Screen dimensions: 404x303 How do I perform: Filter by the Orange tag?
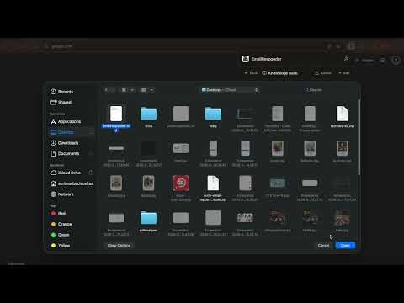[x=61, y=224]
